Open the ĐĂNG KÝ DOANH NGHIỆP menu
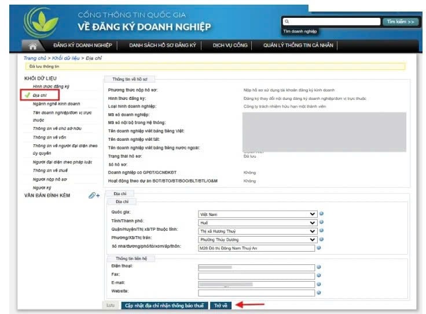This screenshot has width=426, height=314. click(83, 45)
